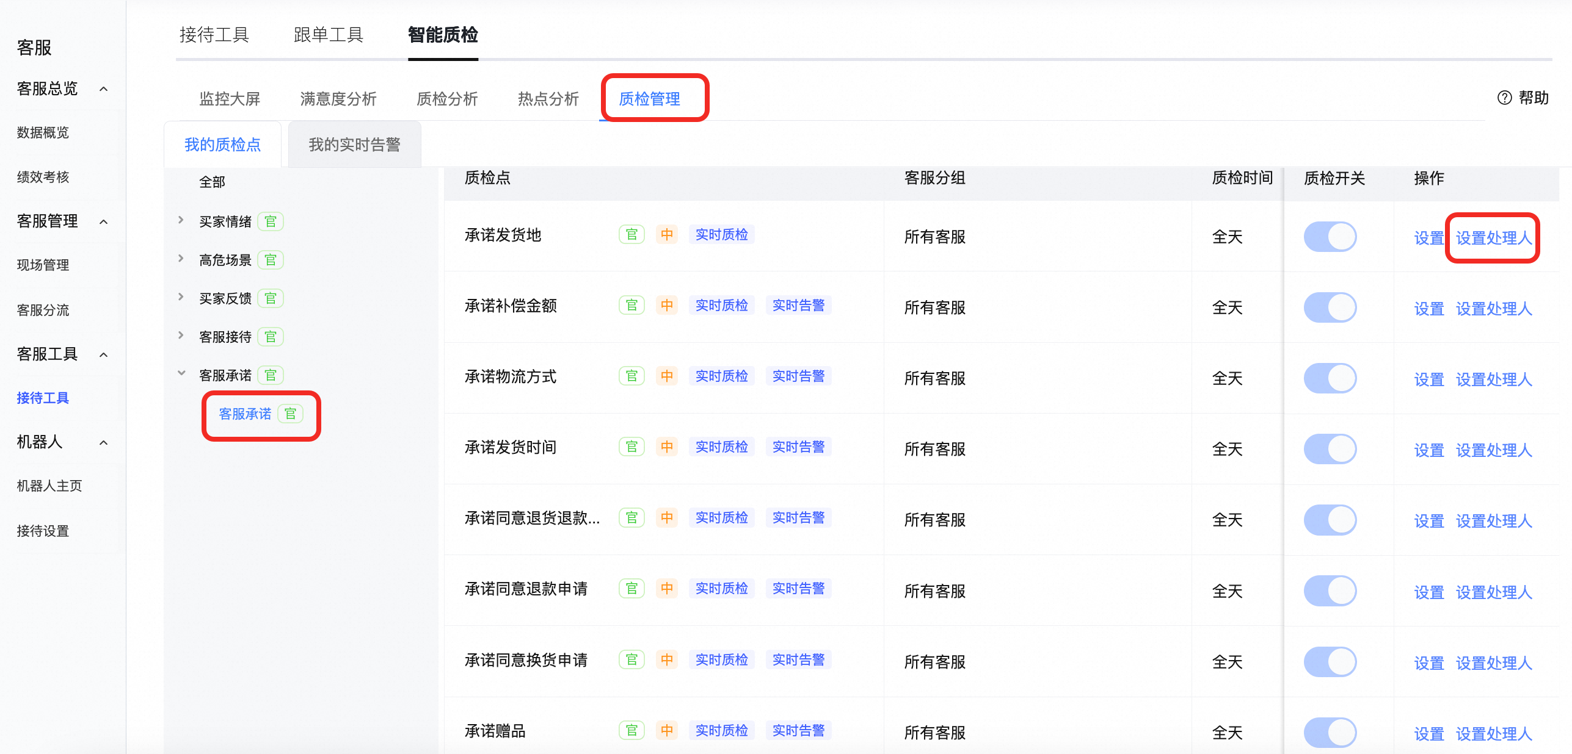Open 绩效考核 in the sidebar
The image size is (1572, 754).
(x=43, y=177)
